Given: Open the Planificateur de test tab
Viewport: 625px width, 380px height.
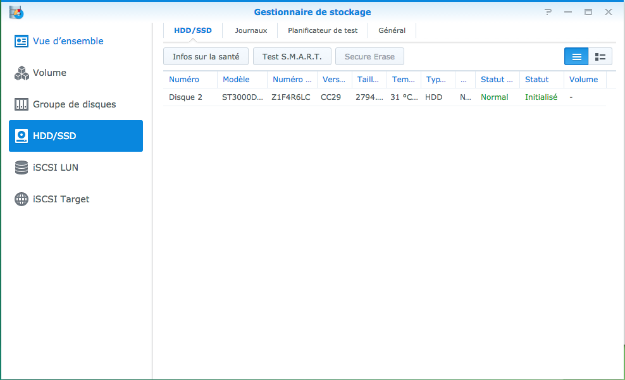Looking at the screenshot, I should coord(323,30).
